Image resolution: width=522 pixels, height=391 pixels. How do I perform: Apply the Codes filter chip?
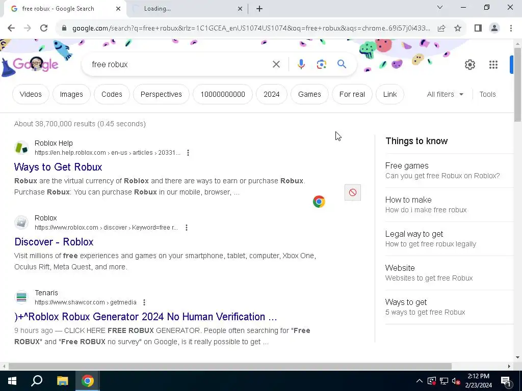[x=112, y=94]
